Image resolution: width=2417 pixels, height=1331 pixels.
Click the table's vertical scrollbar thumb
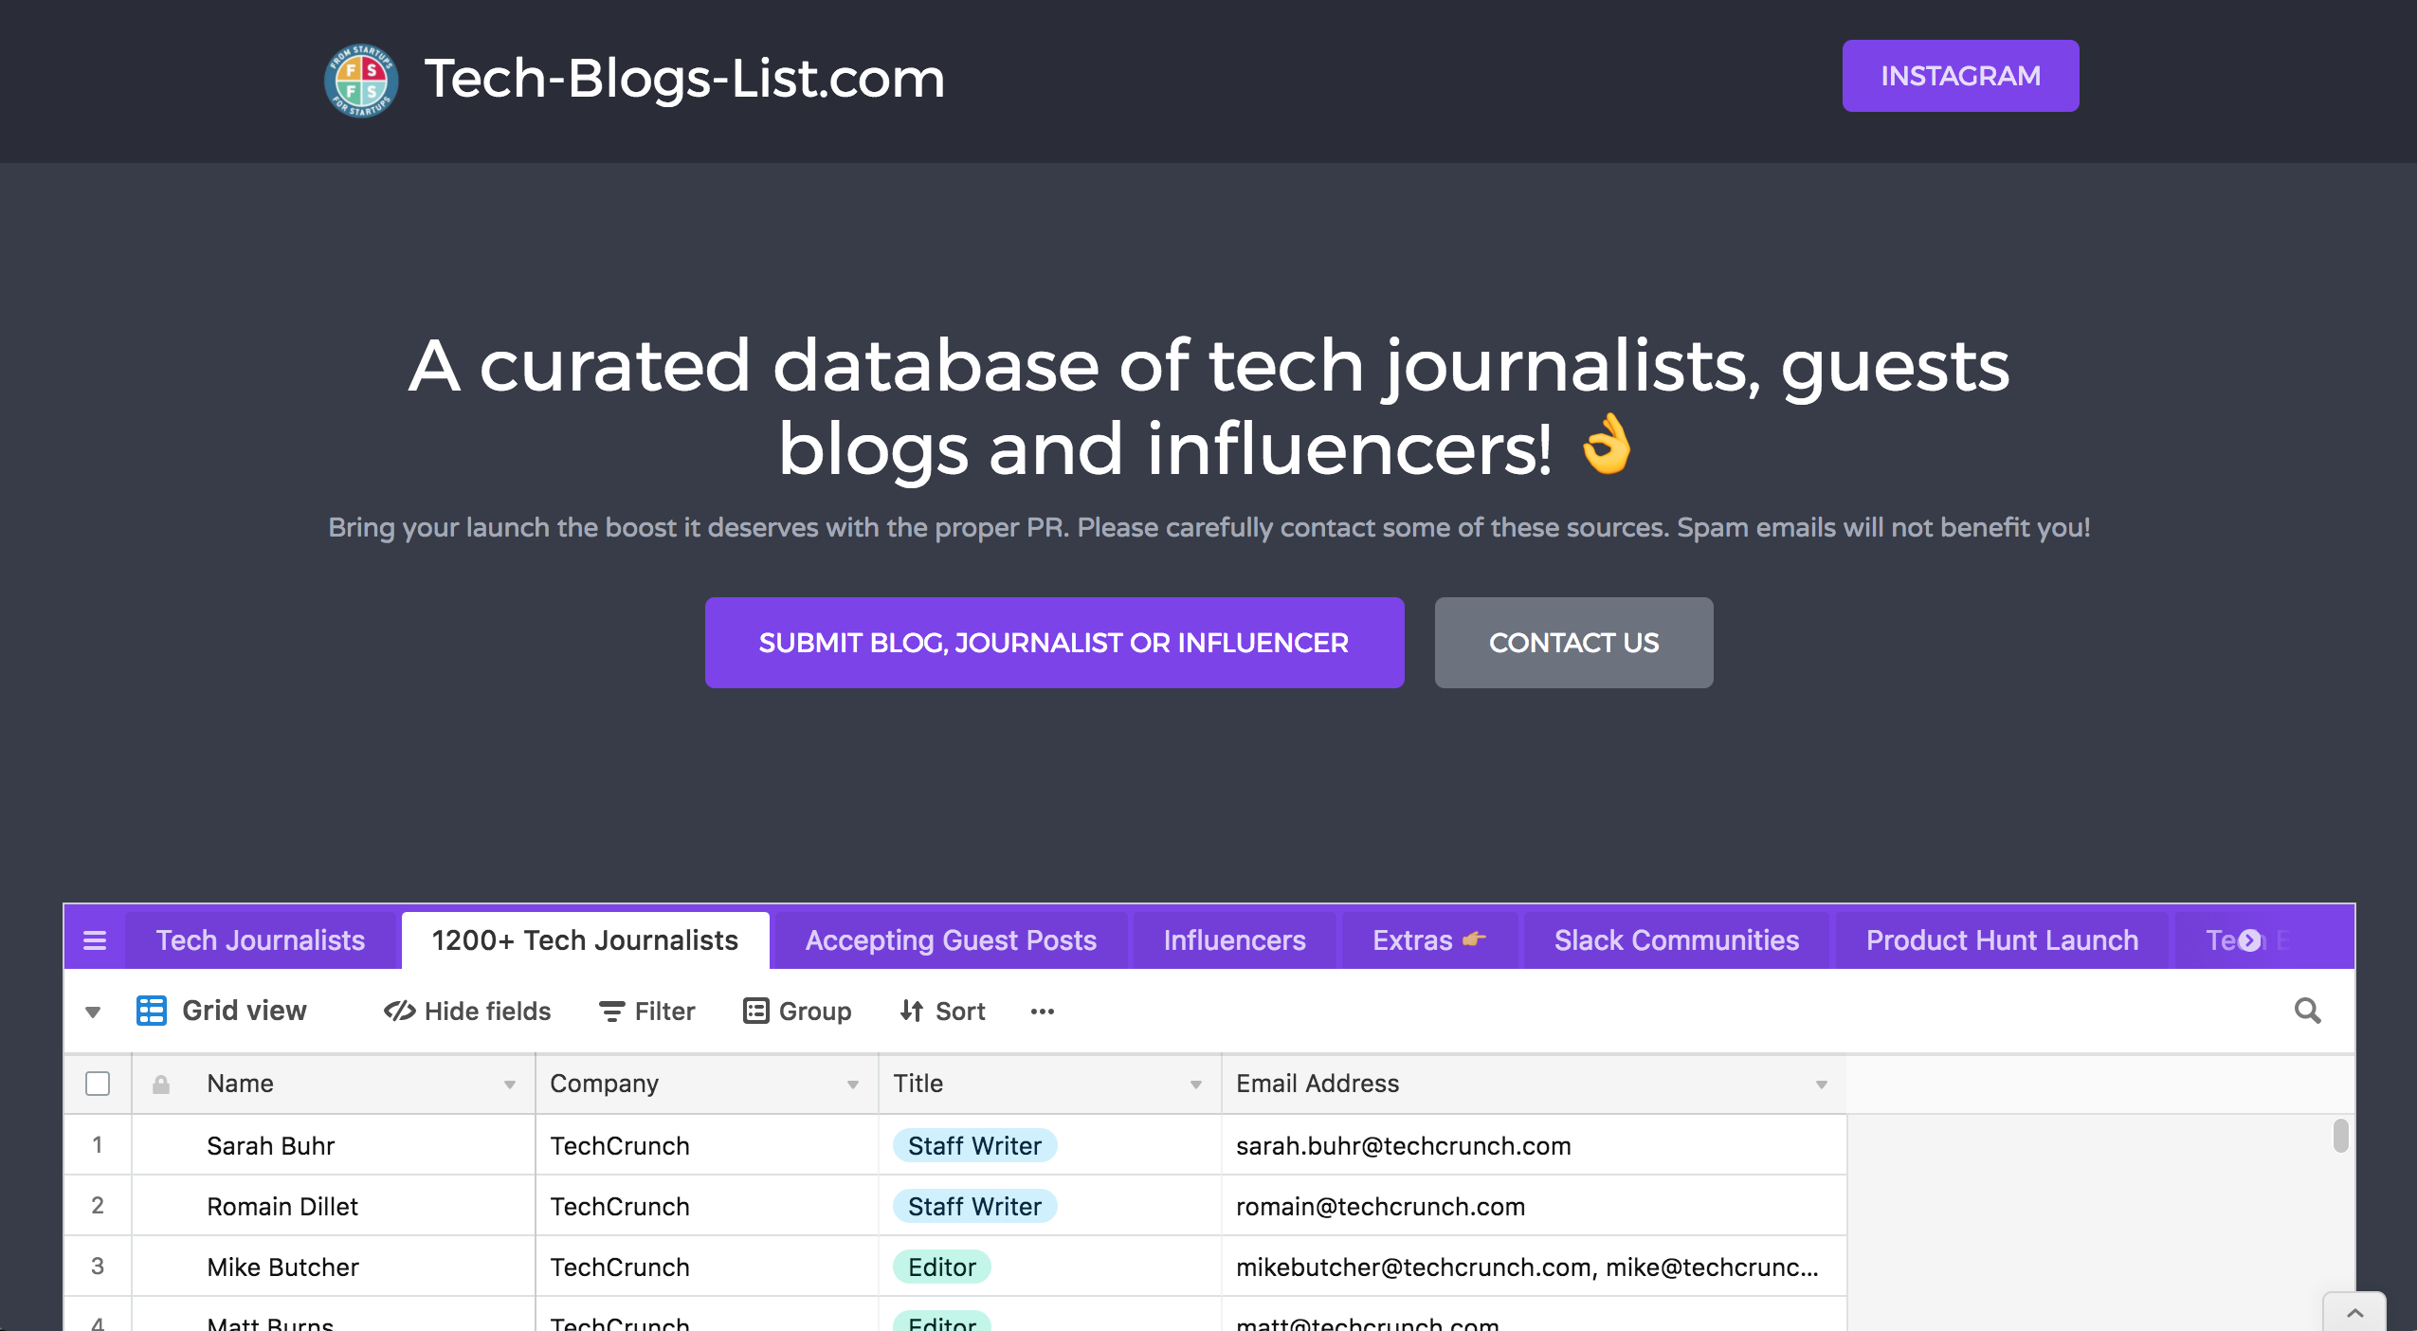[2340, 1136]
